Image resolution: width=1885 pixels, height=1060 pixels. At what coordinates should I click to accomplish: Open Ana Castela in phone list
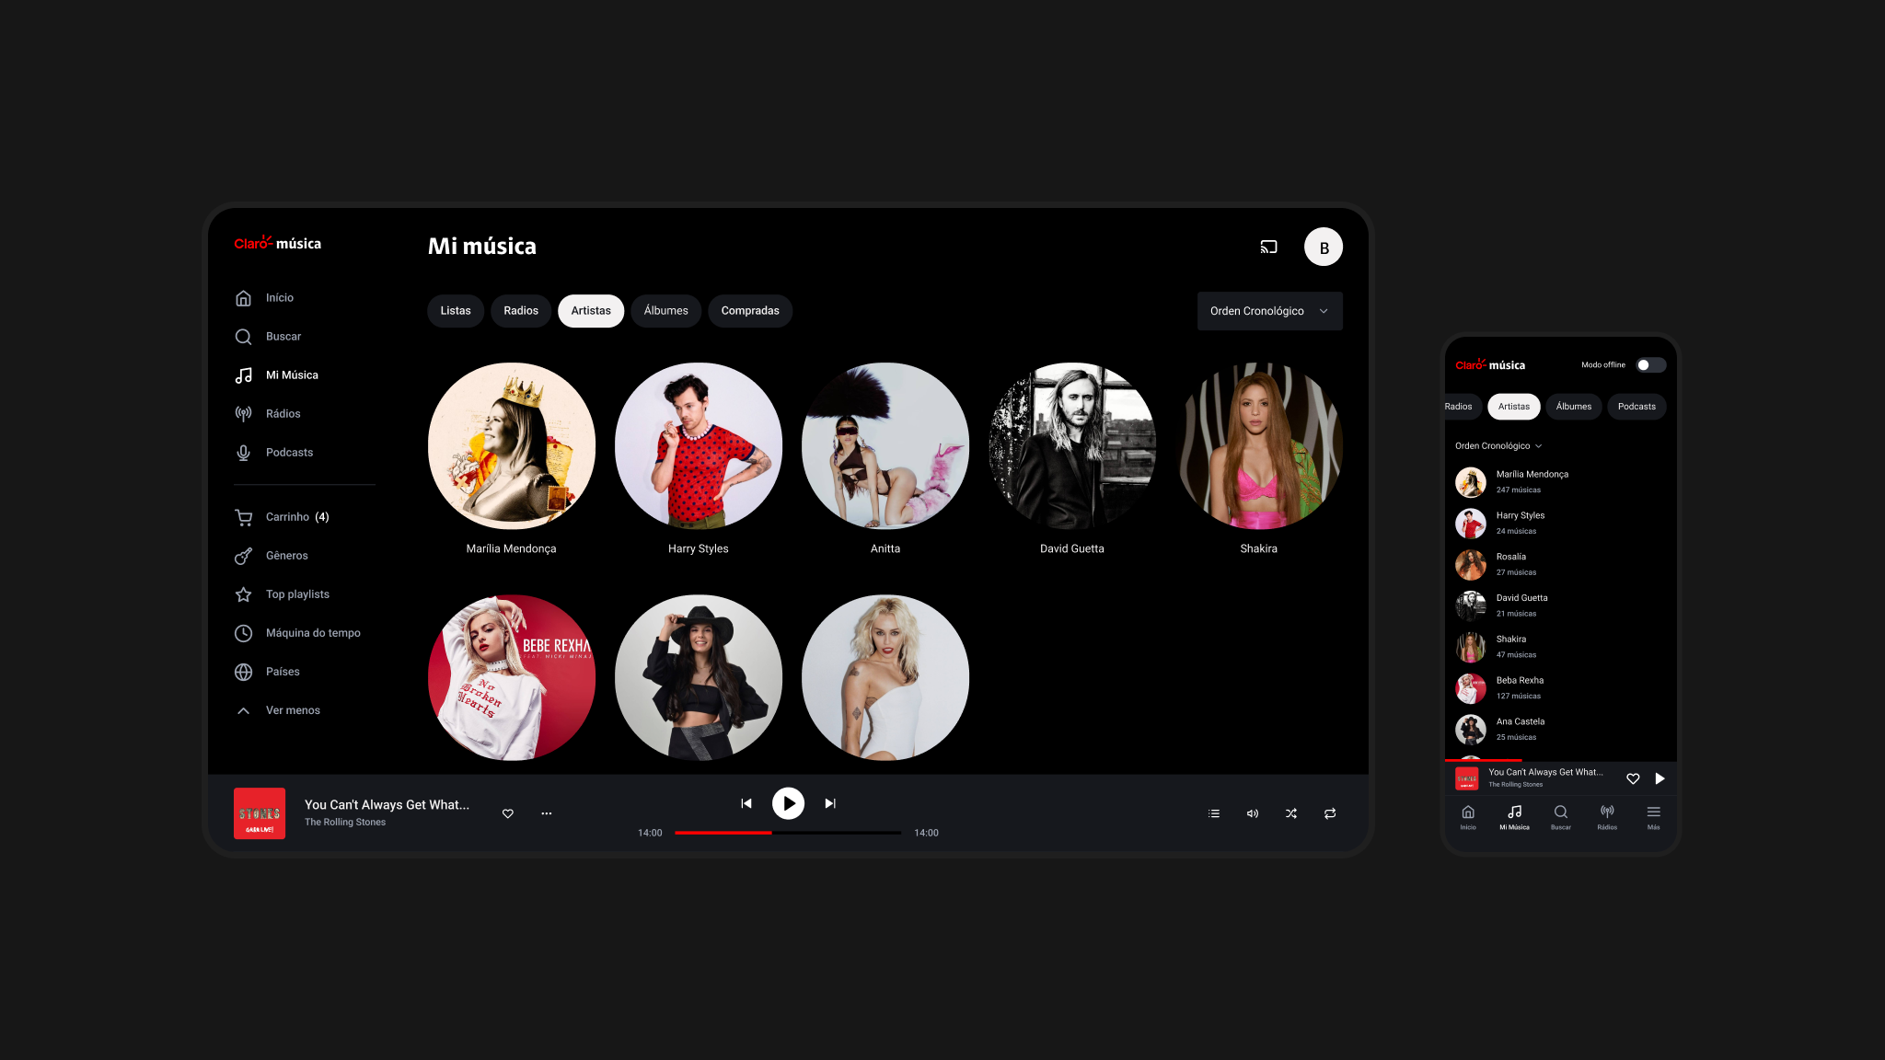[1561, 730]
